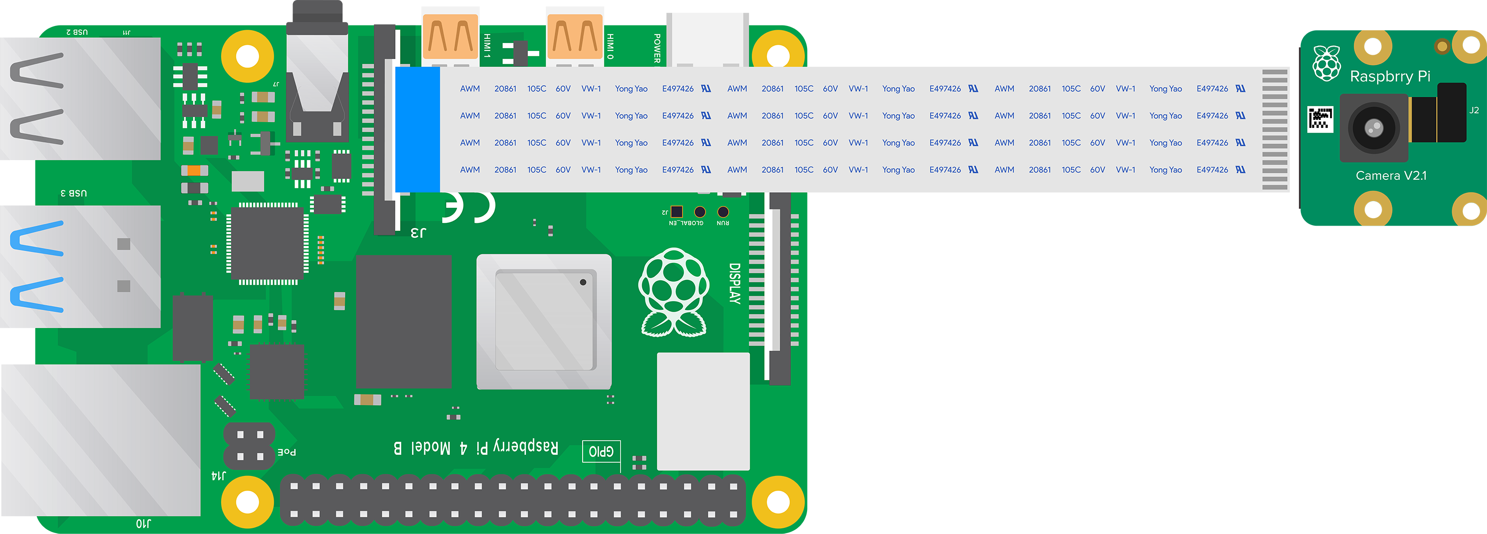Select the HDMI 1 port connector
Image resolution: width=1487 pixels, height=534 pixels.
pyautogui.click(x=450, y=36)
